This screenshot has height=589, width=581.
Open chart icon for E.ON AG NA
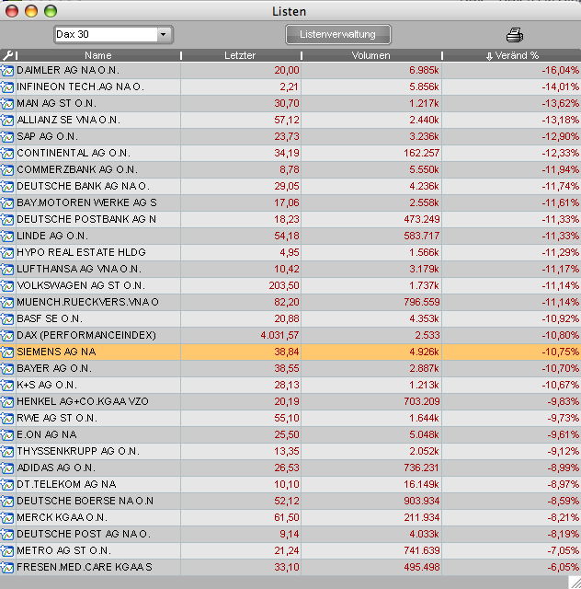point(7,434)
